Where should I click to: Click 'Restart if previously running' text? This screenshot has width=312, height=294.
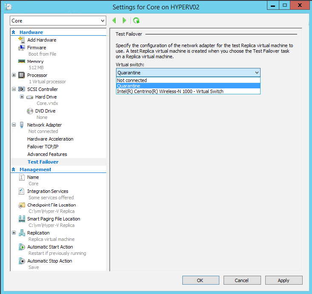[x=57, y=253]
